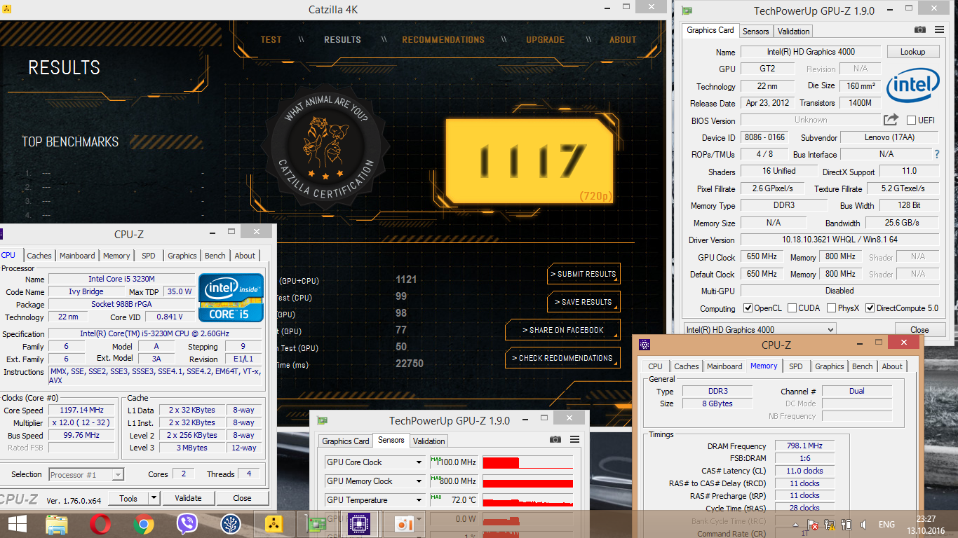Open the UPGRADE section in Catzilla
This screenshot has width=958, height=538.
546,40
